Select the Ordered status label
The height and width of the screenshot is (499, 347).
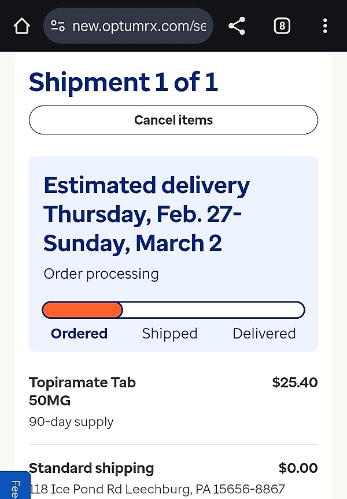coord(79,333)
